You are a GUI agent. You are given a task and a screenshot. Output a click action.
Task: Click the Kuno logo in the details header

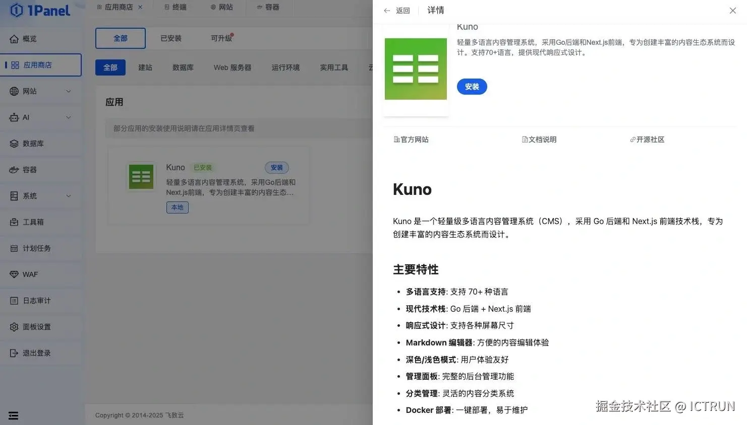click(416, 69)
